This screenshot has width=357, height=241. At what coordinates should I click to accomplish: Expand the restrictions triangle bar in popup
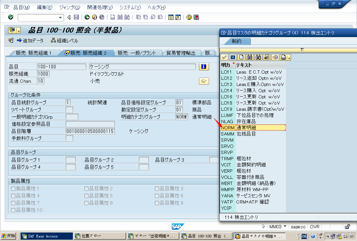click(302, 50)
